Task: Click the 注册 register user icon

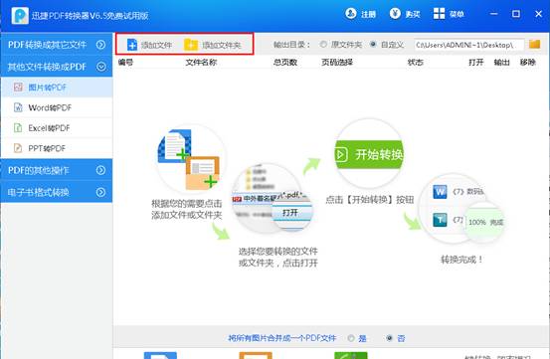Action: (351, 14)
